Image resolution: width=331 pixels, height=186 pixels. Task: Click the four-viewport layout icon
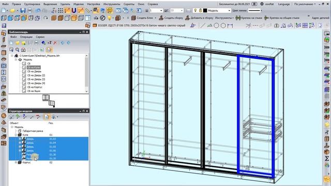click(x=88, y=18)
